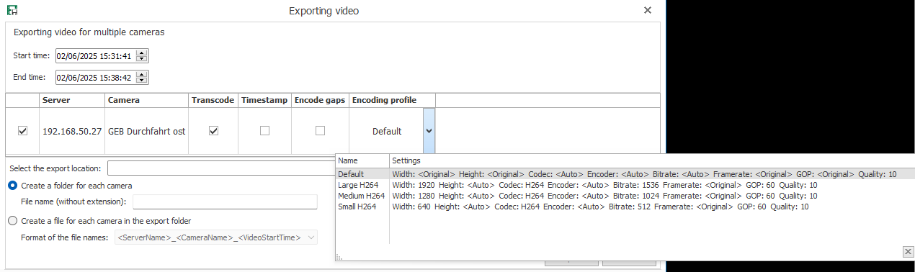This screenshot has width=915, height=272.
Task: Increase the End time with the up spinner
Action: [x=142, y=75]
